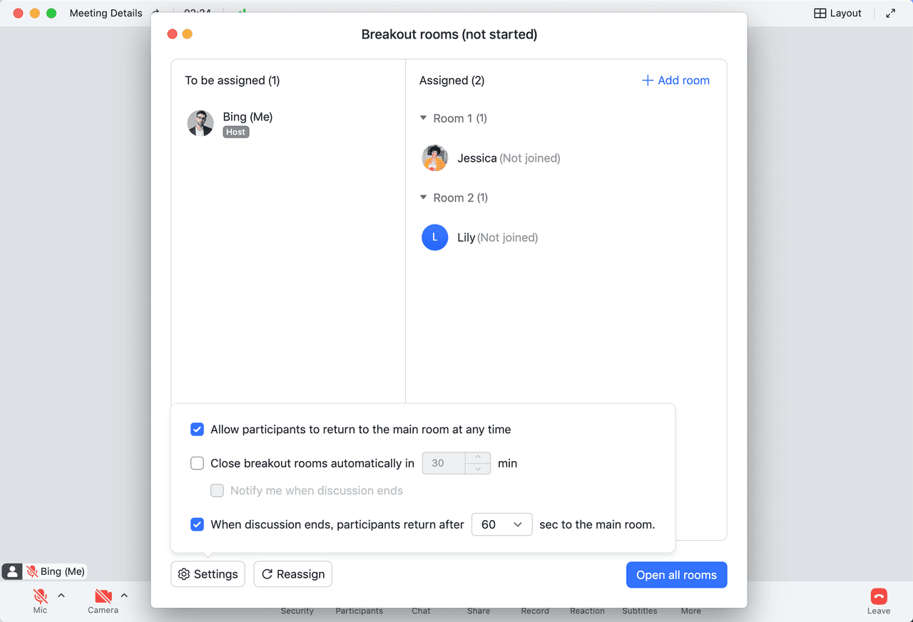Click the Open all rooms button
Image resolution: width=913 pixels, height=622 pixels.
click(x=677, y=575)
